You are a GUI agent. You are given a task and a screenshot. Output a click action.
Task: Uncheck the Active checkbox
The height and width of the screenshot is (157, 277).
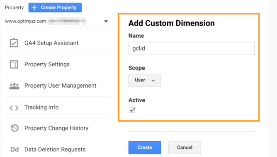coord(132,110)
